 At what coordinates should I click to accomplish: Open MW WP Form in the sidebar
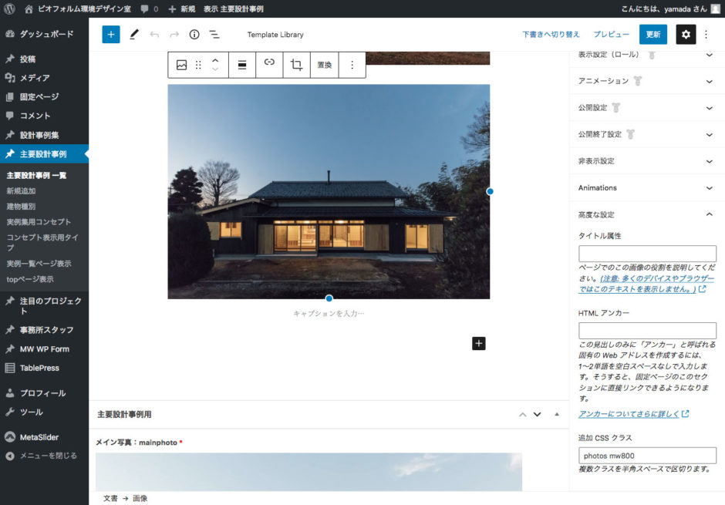coord(45,349)
